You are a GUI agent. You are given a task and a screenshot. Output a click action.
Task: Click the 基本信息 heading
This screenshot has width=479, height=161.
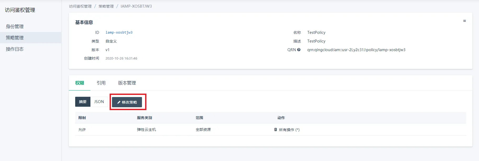pyautogui.click(x=84, y=22)
